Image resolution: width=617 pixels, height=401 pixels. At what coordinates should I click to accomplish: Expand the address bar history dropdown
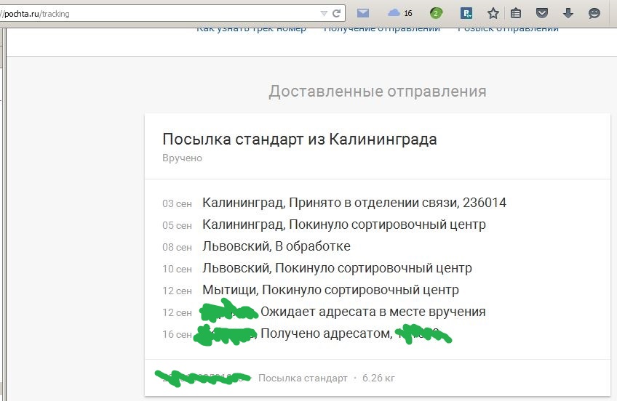point(324,13)
